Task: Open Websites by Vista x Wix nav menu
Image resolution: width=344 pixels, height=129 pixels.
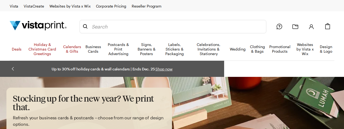Action: (x=305, y=49)
